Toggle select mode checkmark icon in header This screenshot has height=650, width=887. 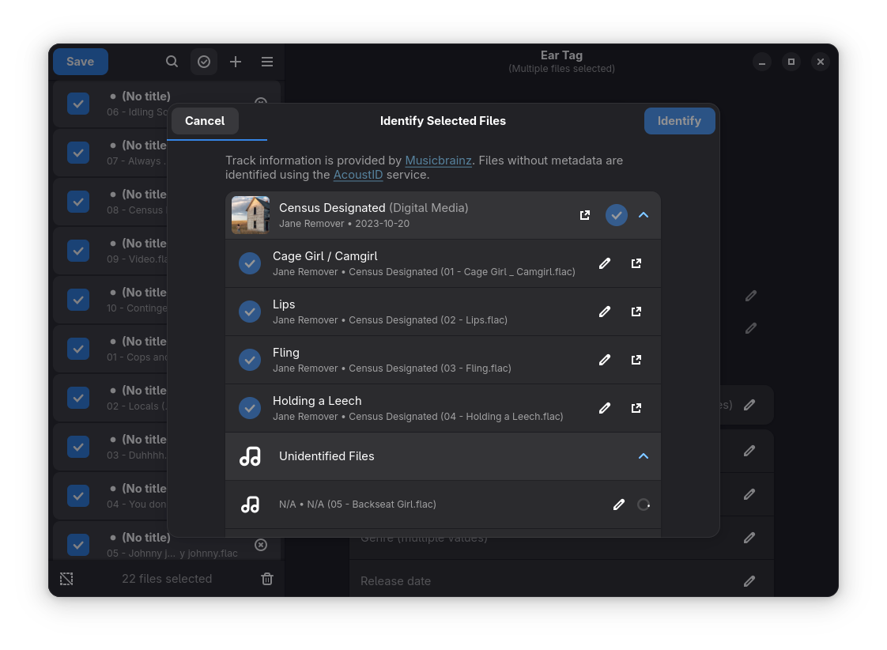(x=204, y=62)
